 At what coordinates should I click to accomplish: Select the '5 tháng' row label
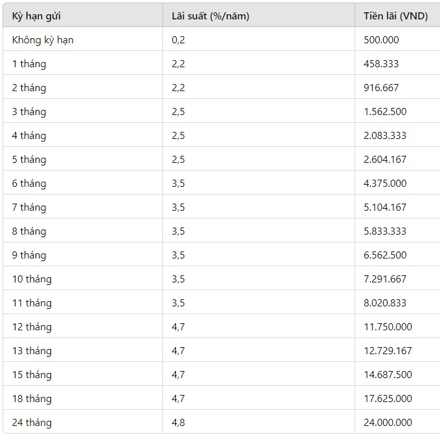pos(29,160)
